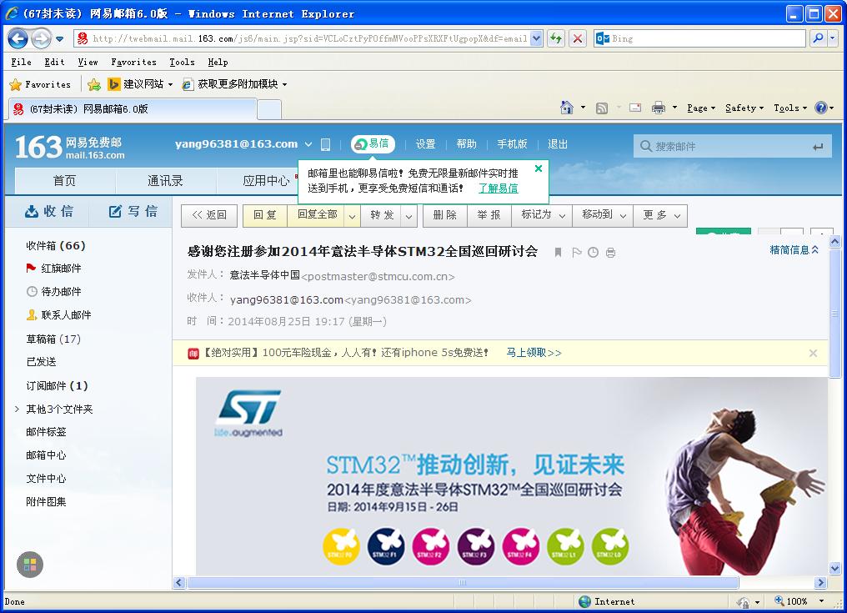Open the 转发 dropdown arrow
The width and height of the screenshot is (847, 613).
(x=409, y=216)
